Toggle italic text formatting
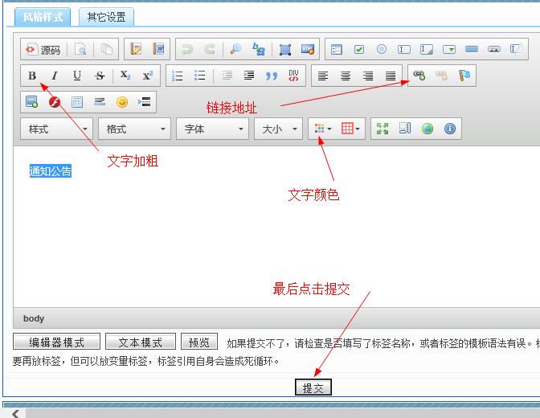Image resolution: width=540 pixels, height=418 pixels. click(x=55, y=76)
